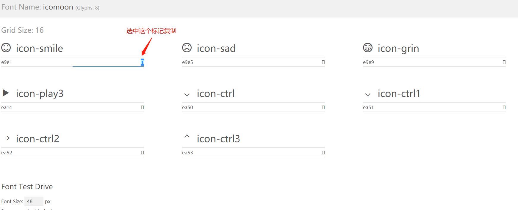Select the glyph marker next to ea52

(142, 152)
